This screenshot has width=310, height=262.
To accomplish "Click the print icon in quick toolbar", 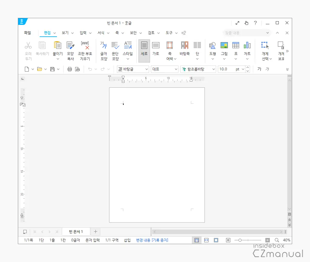I will [70, 69].
